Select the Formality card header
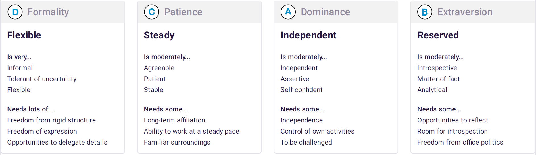 point(63,12)
